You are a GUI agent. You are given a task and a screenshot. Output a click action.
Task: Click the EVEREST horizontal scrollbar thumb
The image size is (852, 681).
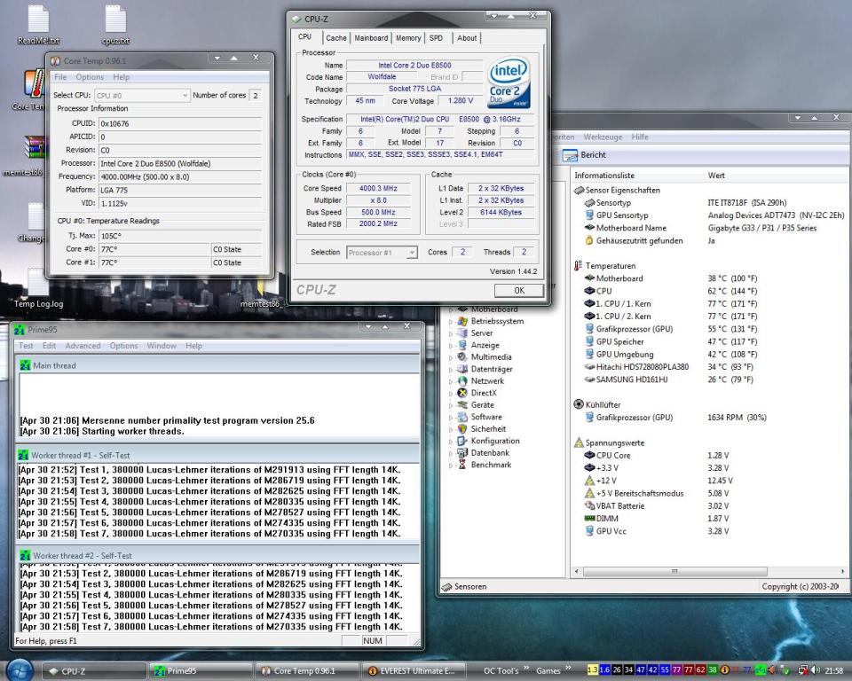(x=674, y=571)
